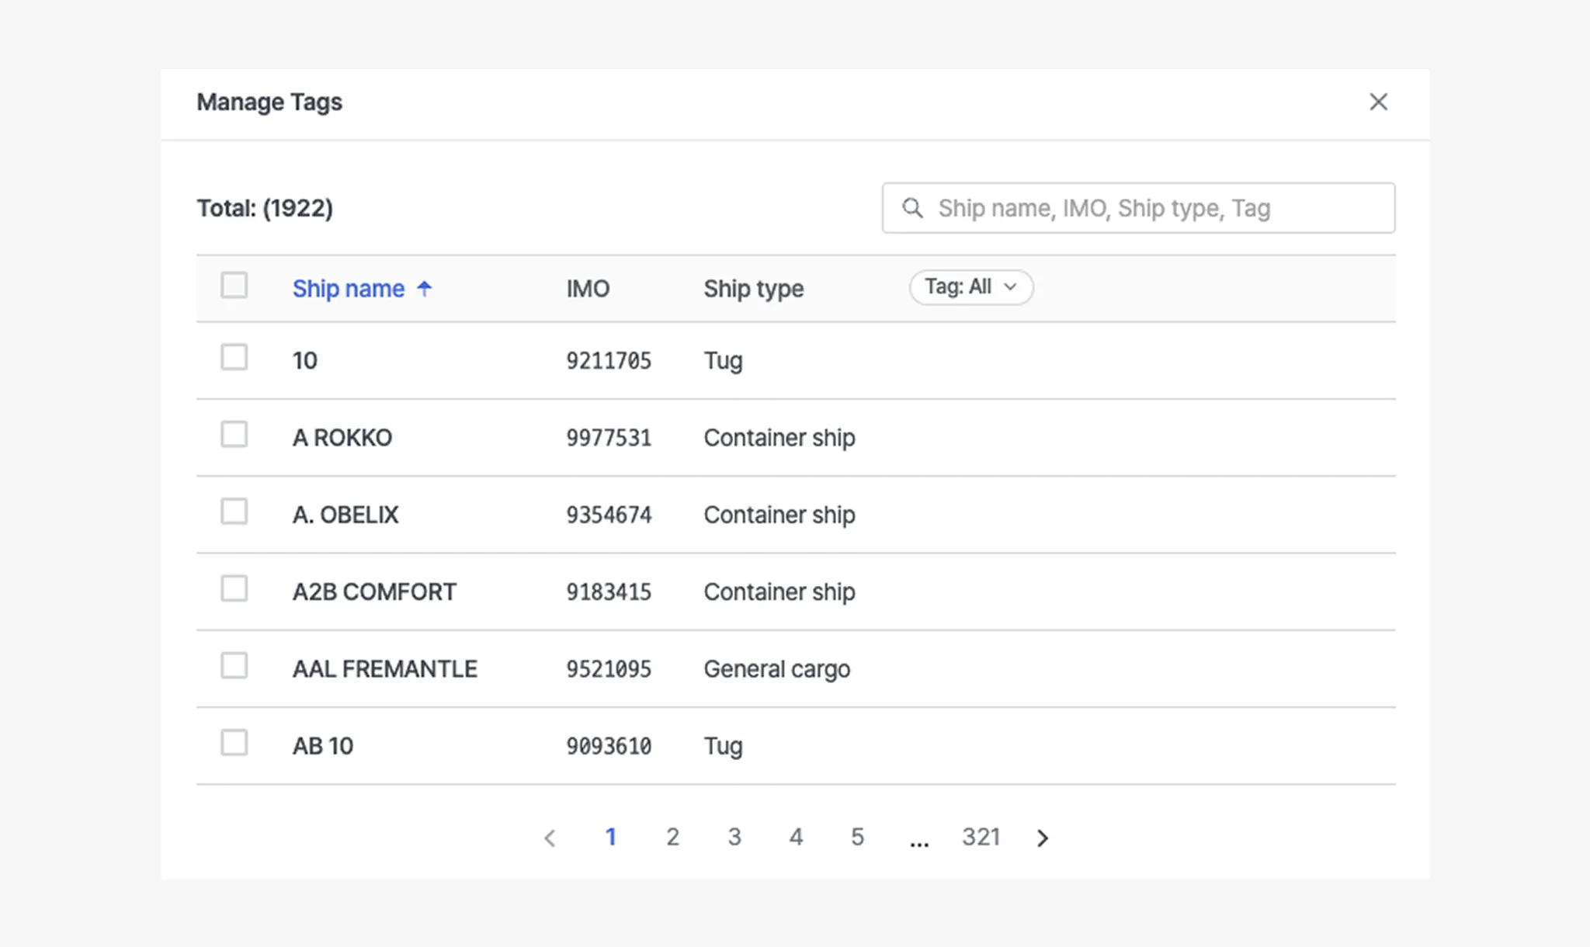Toggle the select-all checkbox in header
The width and height of the screenshot is (1590, 947).
234,286
